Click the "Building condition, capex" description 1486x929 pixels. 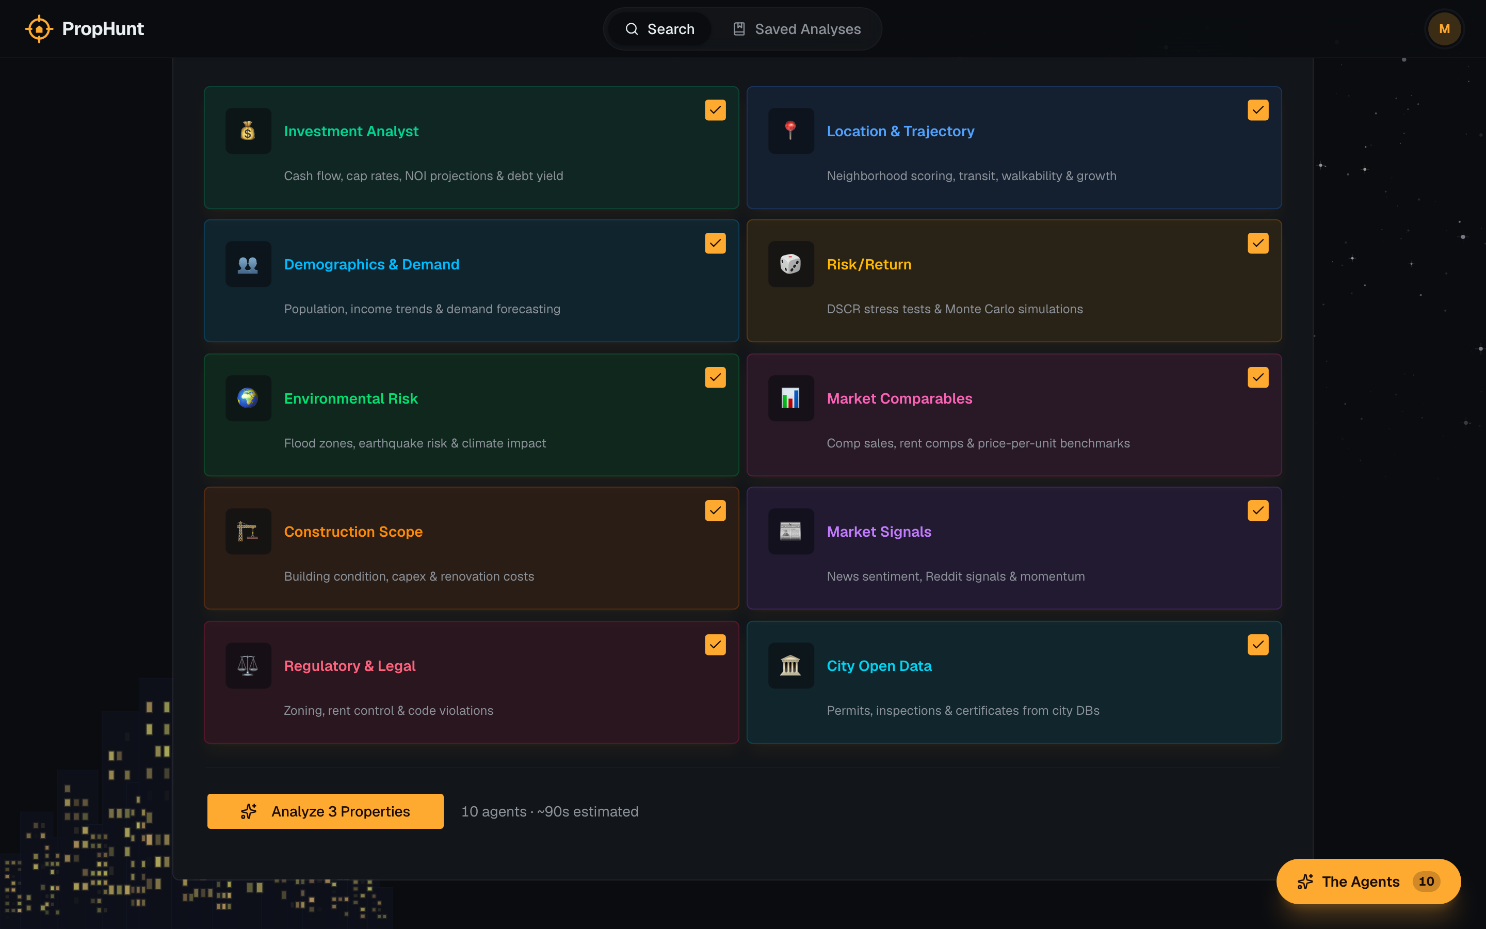pos(409,576)
